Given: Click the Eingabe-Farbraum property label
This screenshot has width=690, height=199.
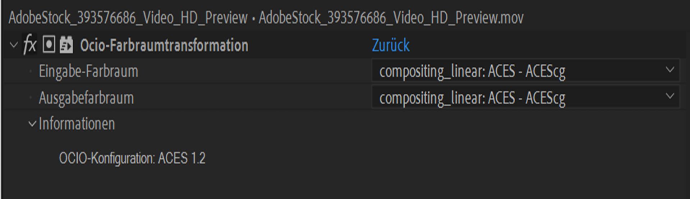Looking at the screenshot, I should tap(88, 71).
